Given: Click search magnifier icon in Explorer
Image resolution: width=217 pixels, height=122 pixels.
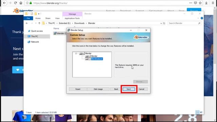Looking at the screenshot, I should click(199, 23).
